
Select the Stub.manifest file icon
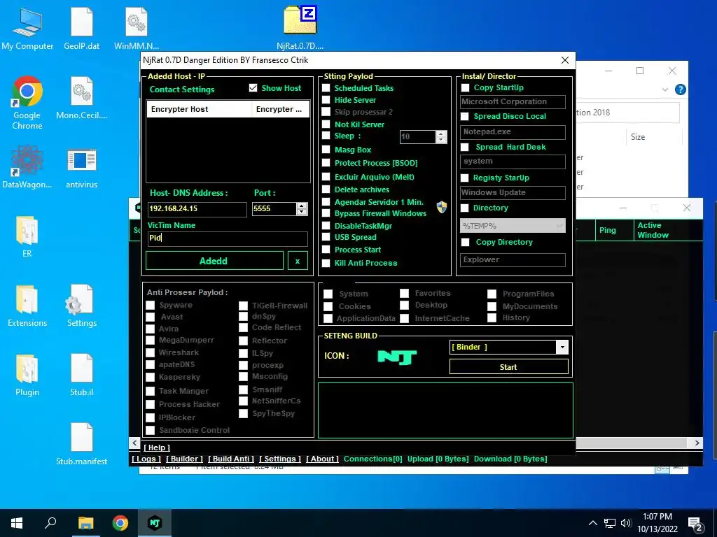click(82, 444)
